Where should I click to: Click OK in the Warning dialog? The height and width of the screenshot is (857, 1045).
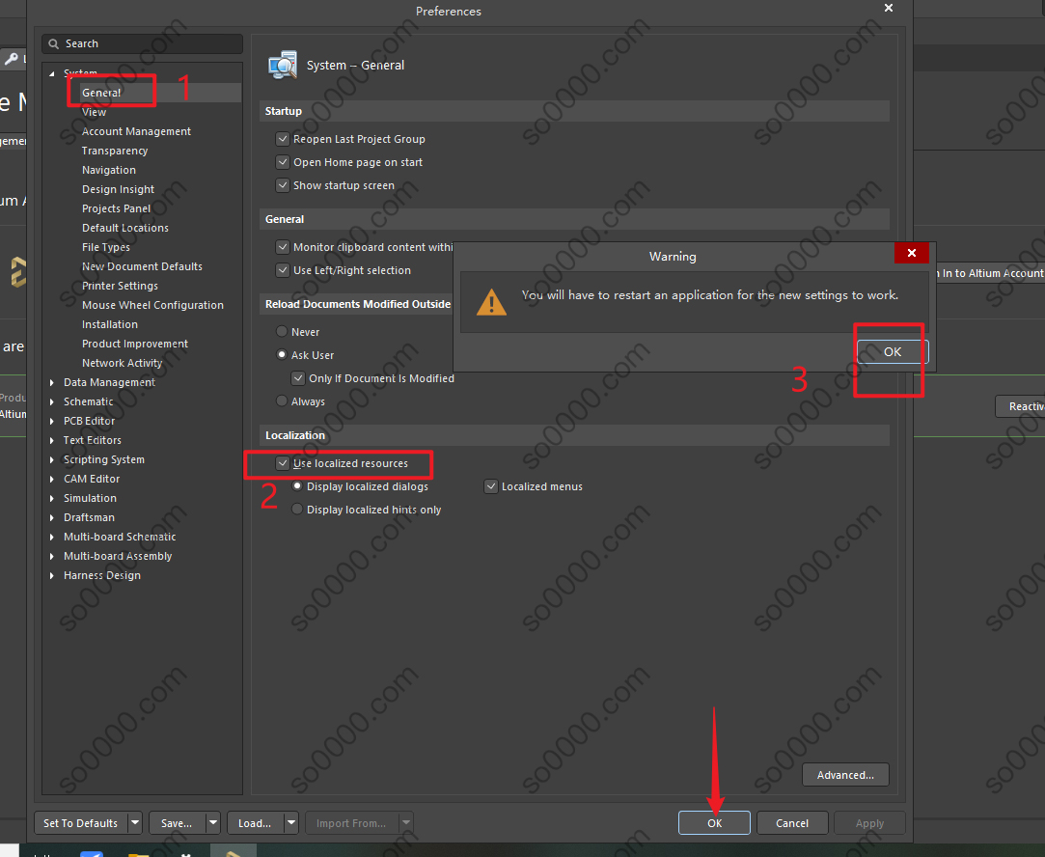tap(893, 352)
